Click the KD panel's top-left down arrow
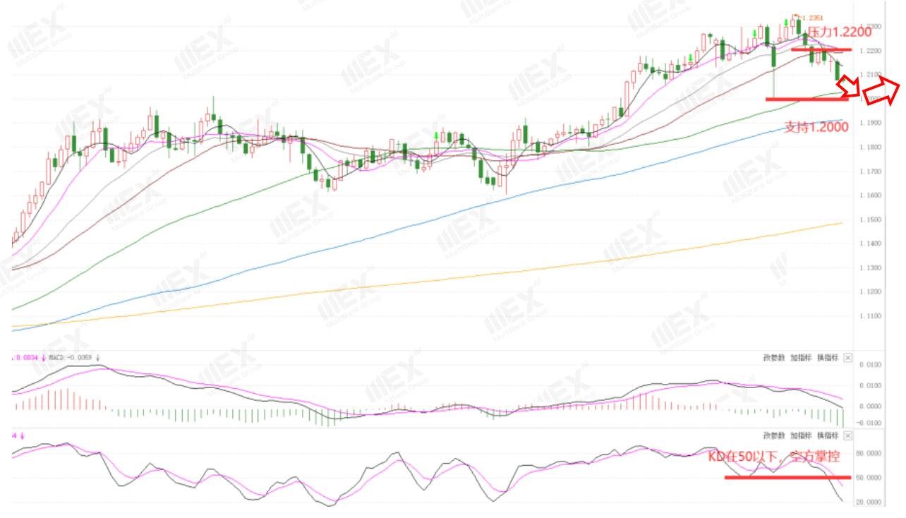 click(22, 435)
